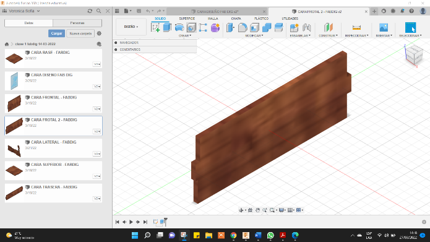Open version dropdown for CARA LATERAL - FABDIG
The width and height of the screenshot is (430, 242).
(x=97, y=154)
